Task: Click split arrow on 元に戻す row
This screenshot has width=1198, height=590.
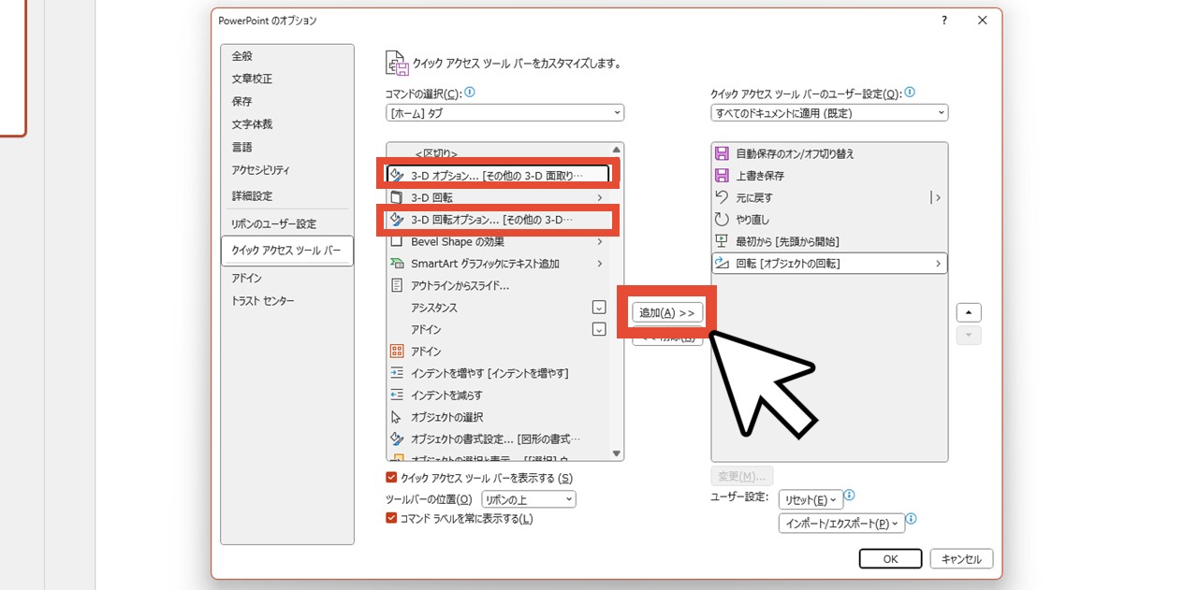Action: point(935,197)
